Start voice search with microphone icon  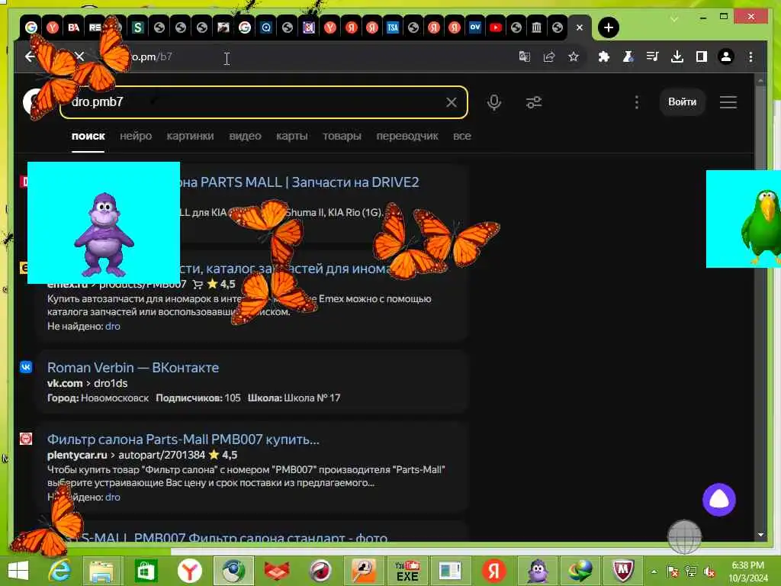[x=494, y=102]
